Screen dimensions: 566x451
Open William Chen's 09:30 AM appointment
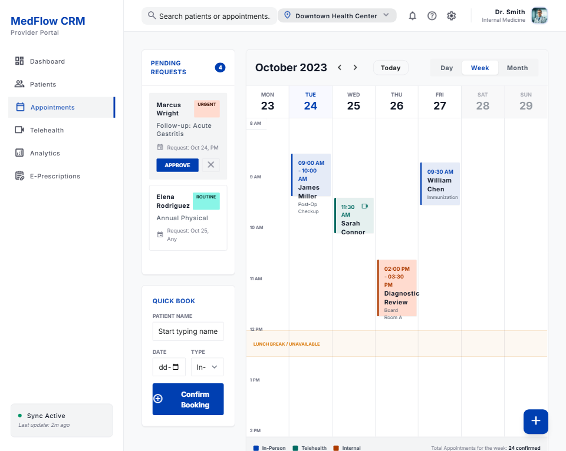tap(440, 184)
